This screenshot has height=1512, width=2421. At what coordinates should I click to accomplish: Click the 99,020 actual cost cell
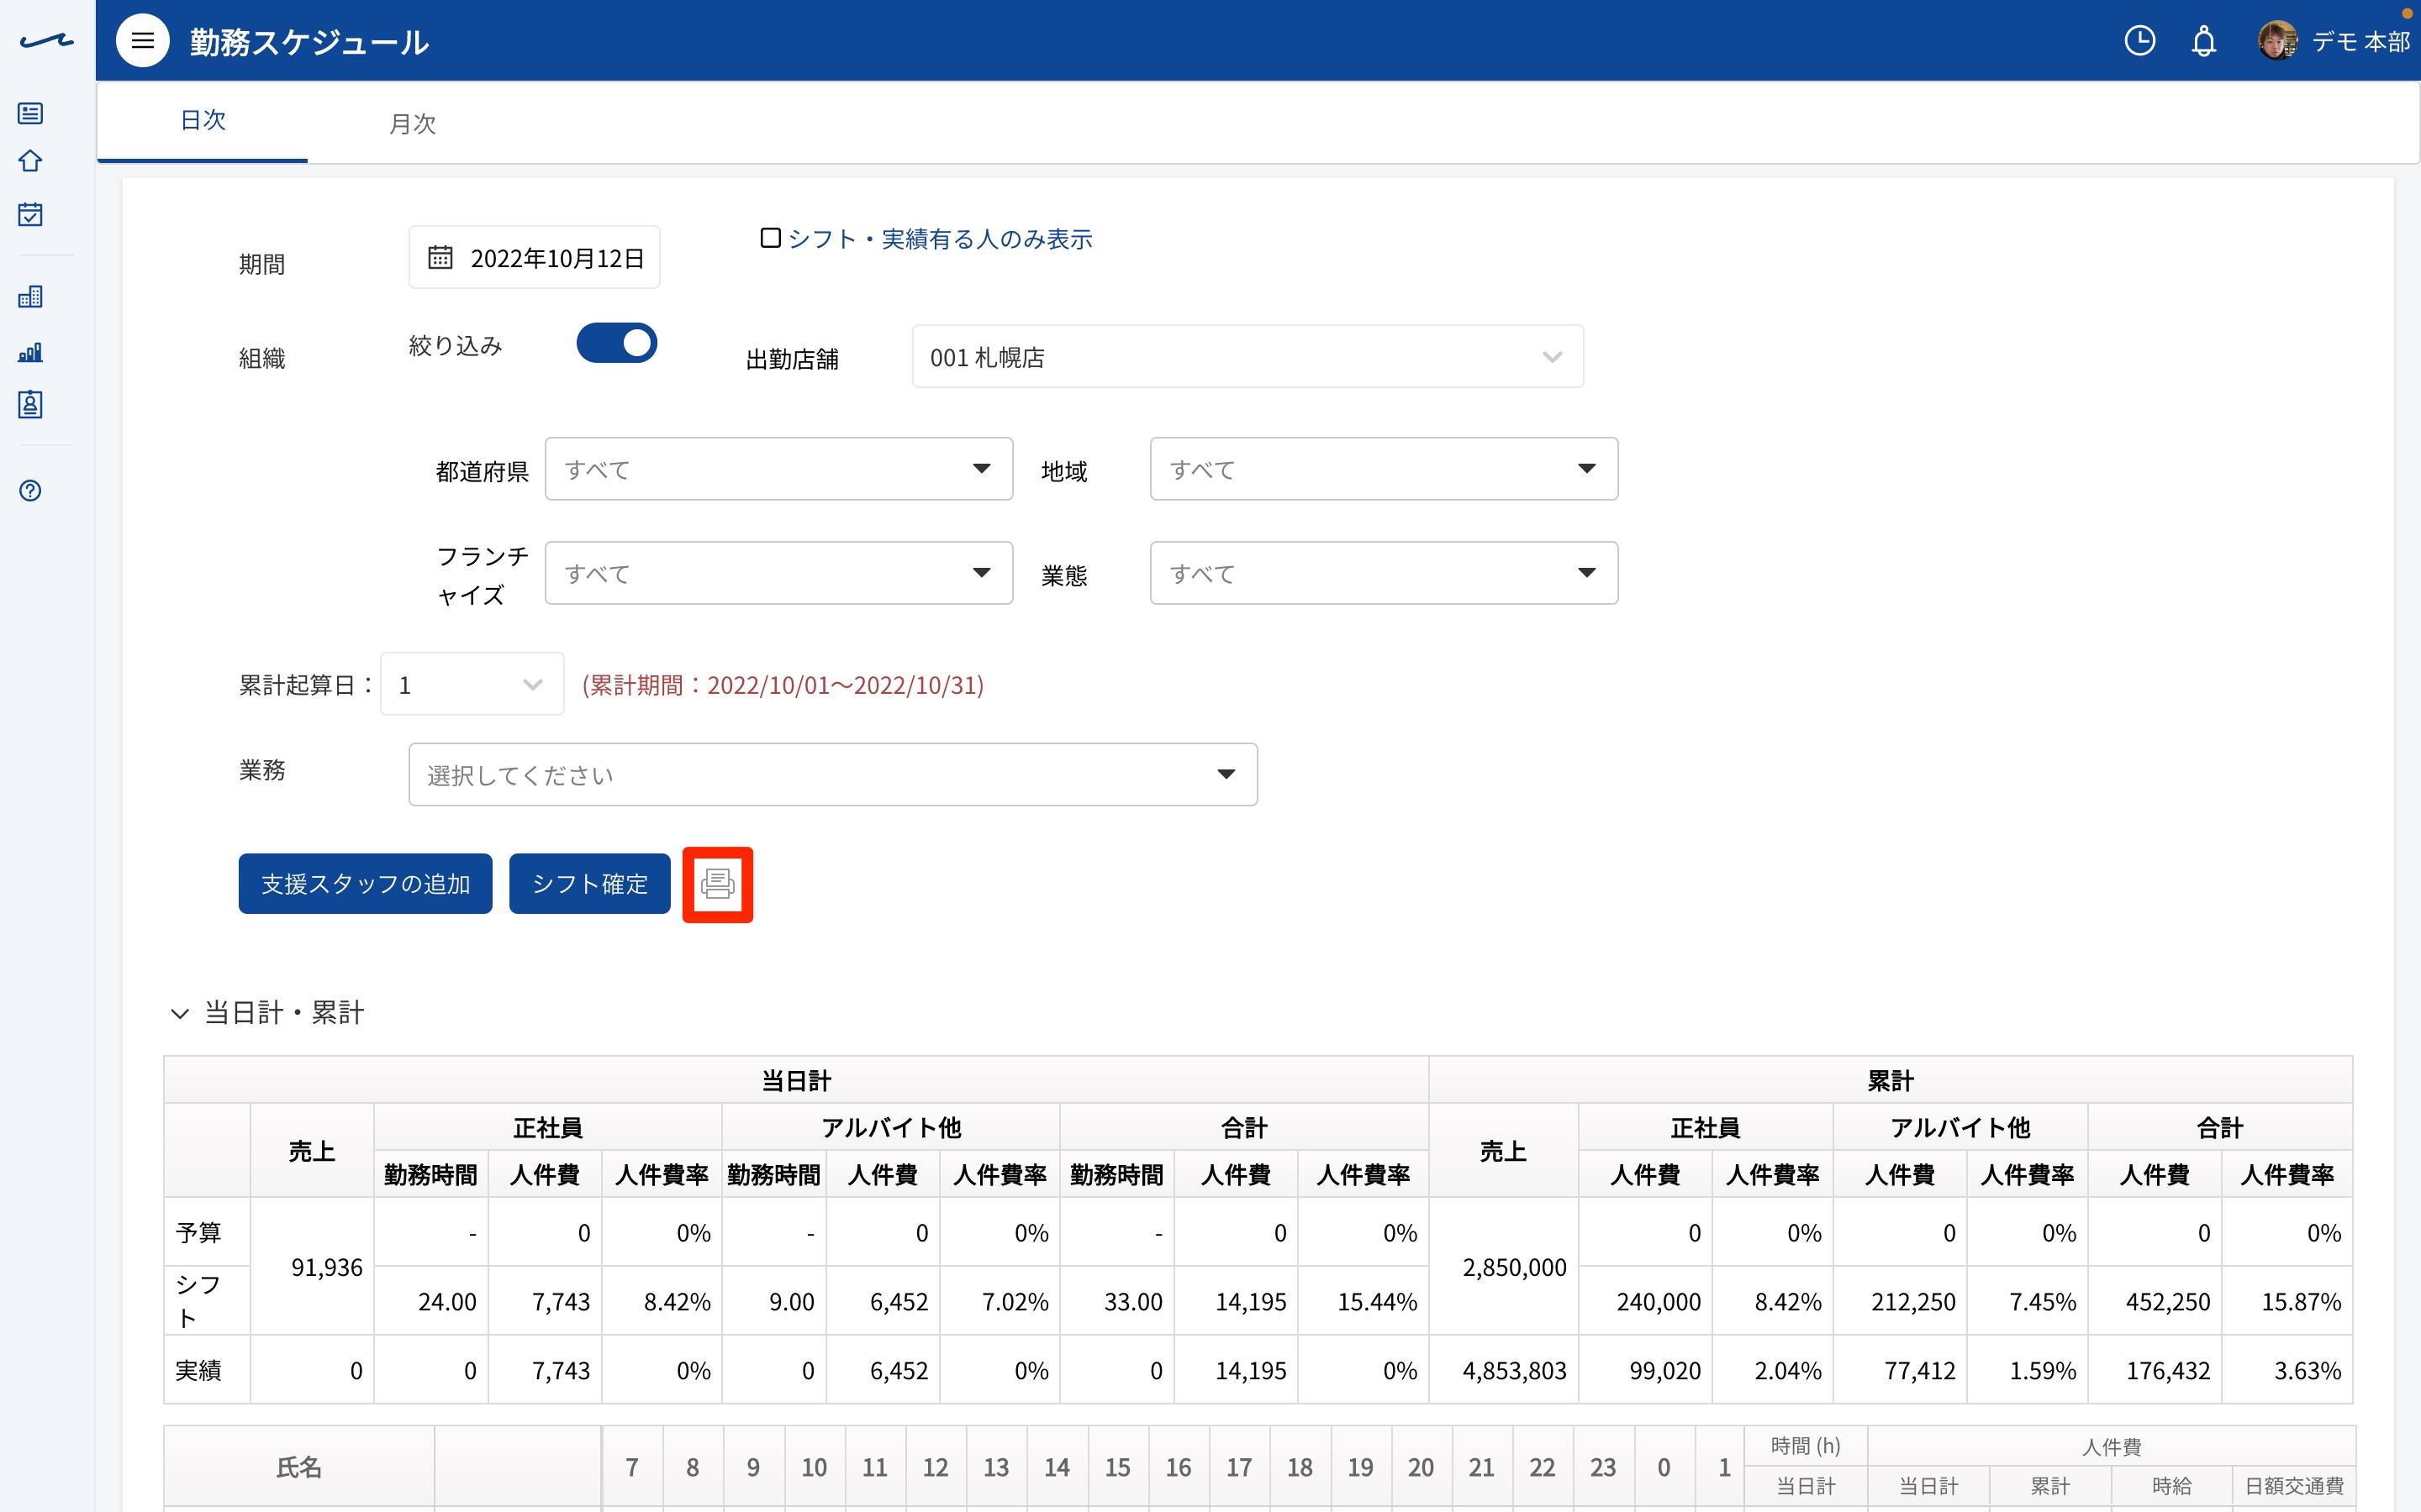(1646, 1370)
